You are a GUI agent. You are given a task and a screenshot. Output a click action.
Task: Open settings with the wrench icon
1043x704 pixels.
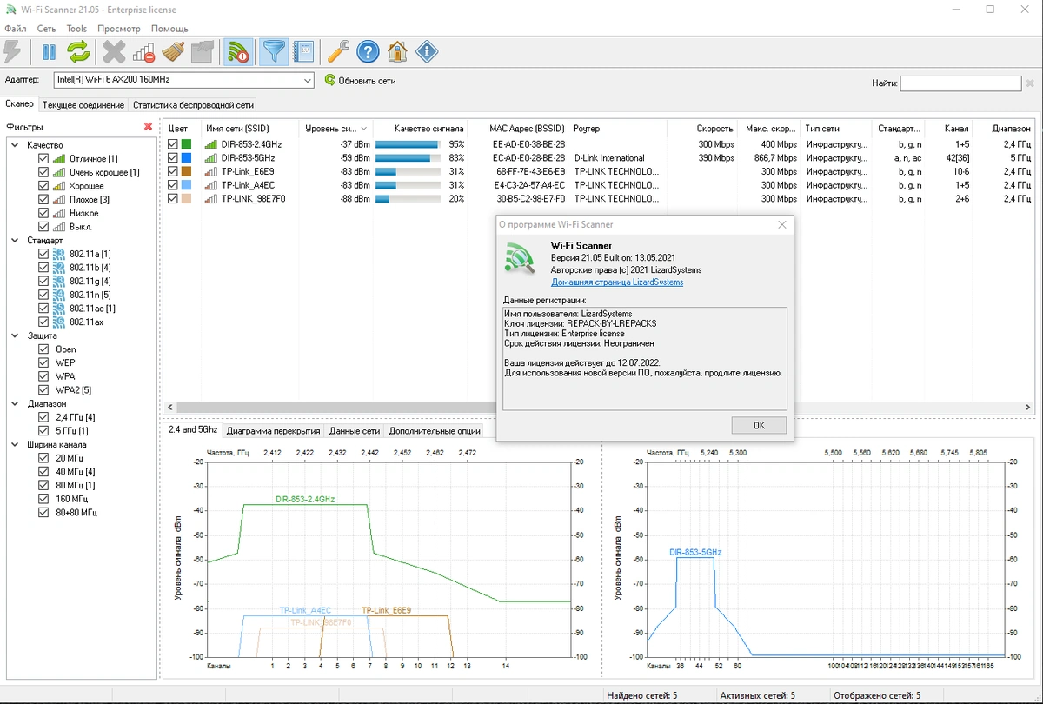(338, 52)
